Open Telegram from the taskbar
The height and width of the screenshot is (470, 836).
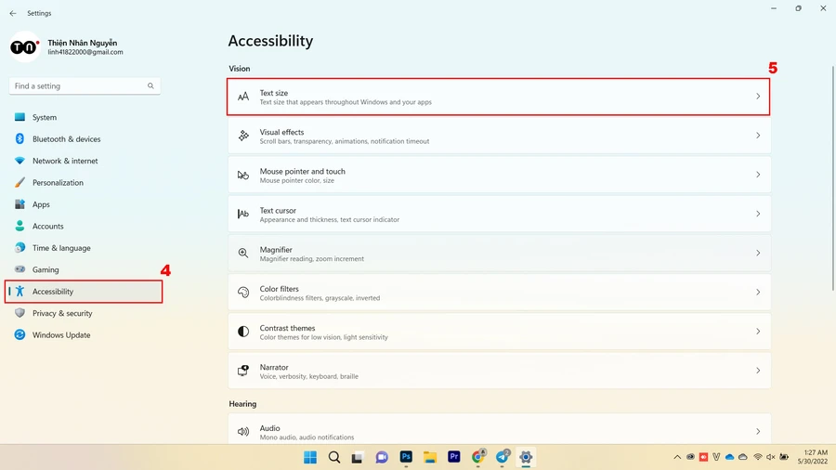(x=503, y=457)
